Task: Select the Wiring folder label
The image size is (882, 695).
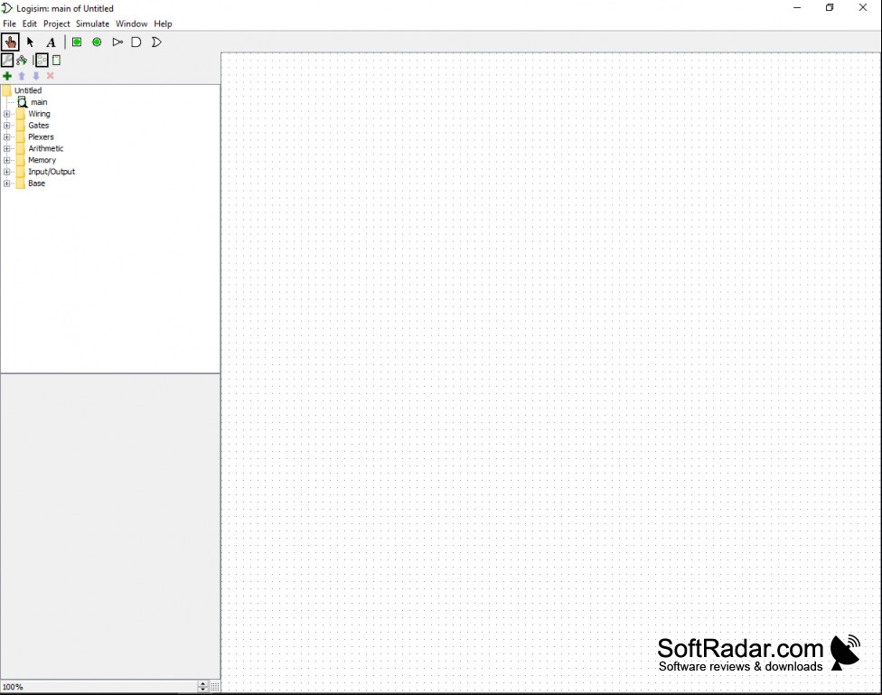Action: point(40,114)
